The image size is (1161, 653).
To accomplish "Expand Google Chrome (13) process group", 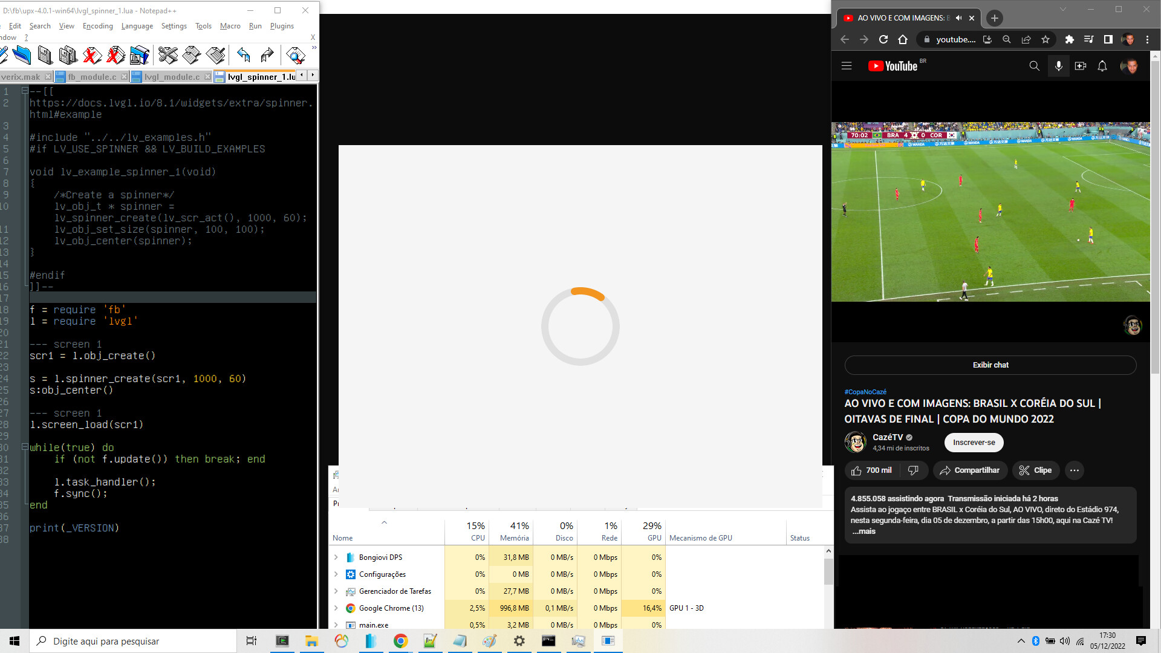I will click(336, 608).
